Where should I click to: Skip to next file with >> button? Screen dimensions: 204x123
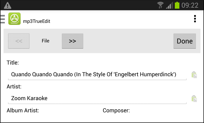pyautogui.click(x=73, y=41)
